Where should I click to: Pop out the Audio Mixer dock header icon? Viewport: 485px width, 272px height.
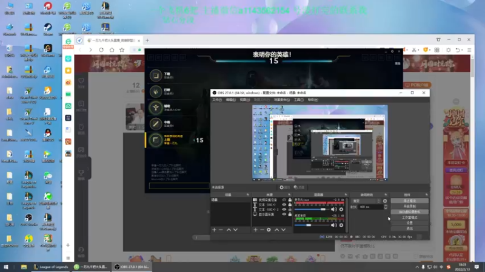(x=346, y=195)
